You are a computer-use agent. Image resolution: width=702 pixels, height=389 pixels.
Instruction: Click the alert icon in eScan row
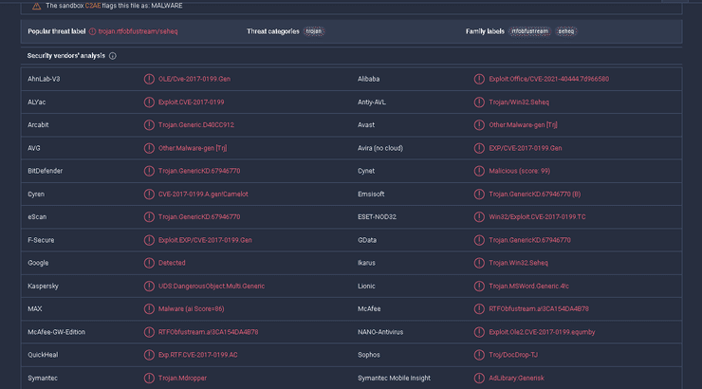149,217
